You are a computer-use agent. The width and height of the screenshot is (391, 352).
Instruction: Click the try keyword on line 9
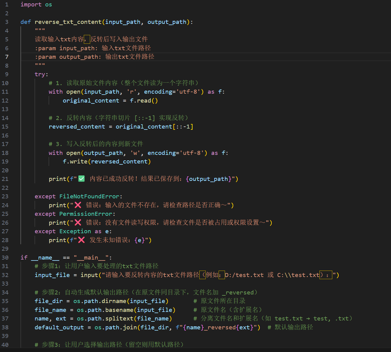tap(40, 74)
